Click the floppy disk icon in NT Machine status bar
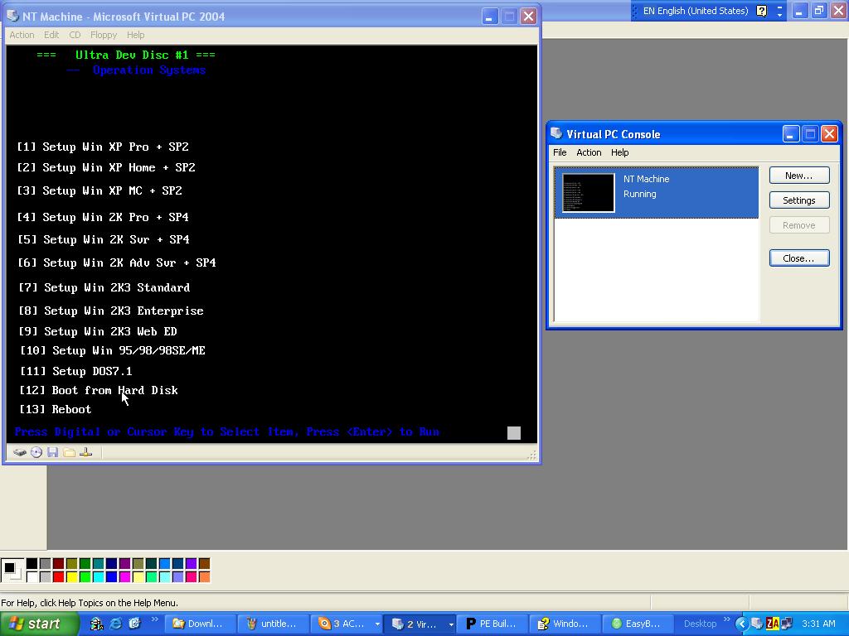849x636 pixels. click(x=52, y=452)
